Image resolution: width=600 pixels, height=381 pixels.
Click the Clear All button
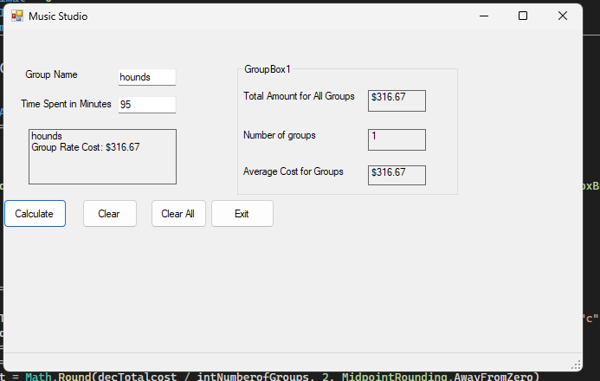(x=178, y=214)
